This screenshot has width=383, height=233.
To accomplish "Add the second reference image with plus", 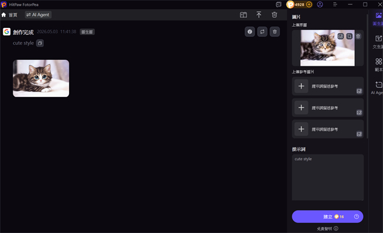I will point(301,108).
